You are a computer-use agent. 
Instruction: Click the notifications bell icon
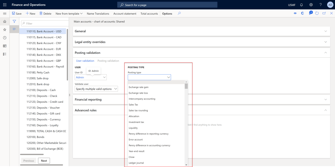(x=302, y=5)
